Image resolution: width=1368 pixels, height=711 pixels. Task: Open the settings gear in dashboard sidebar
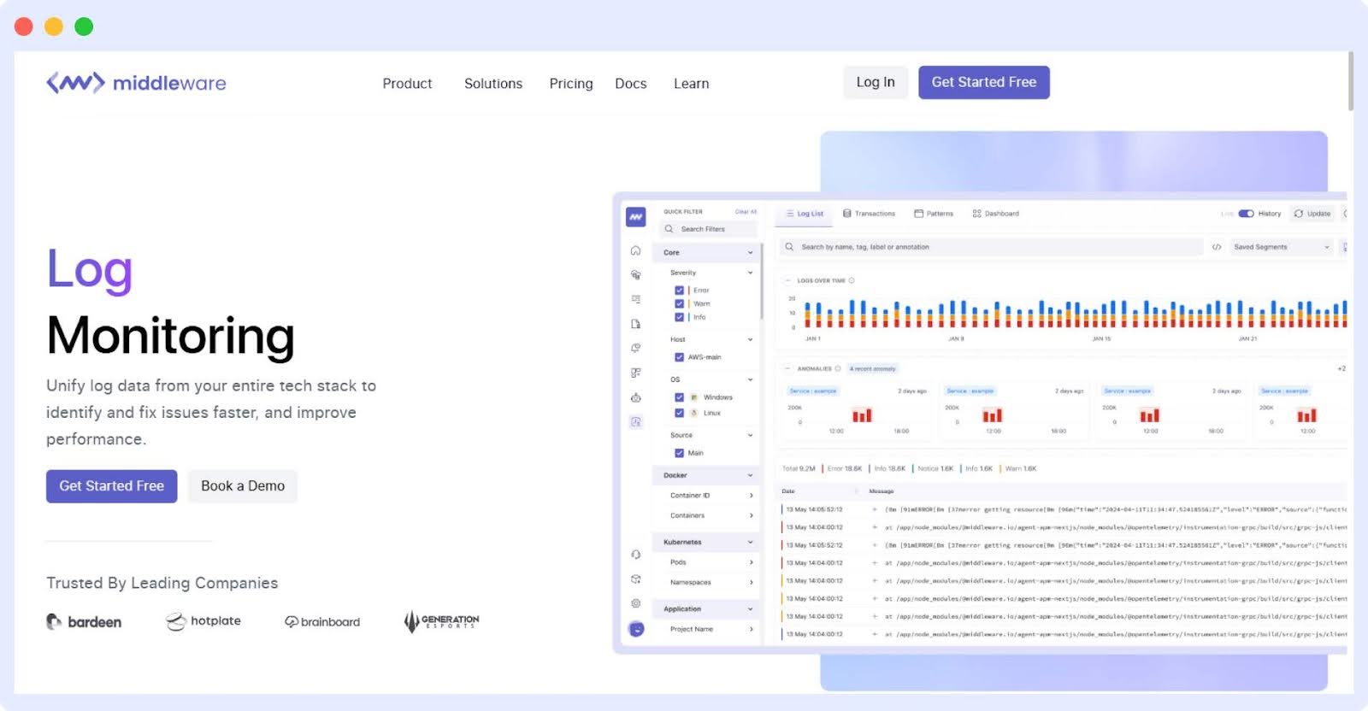tap(635, 603)
